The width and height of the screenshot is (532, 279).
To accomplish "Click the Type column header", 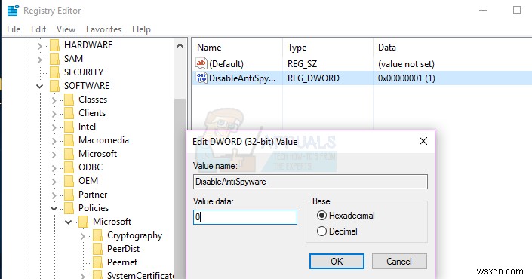I will click(328, 48).
